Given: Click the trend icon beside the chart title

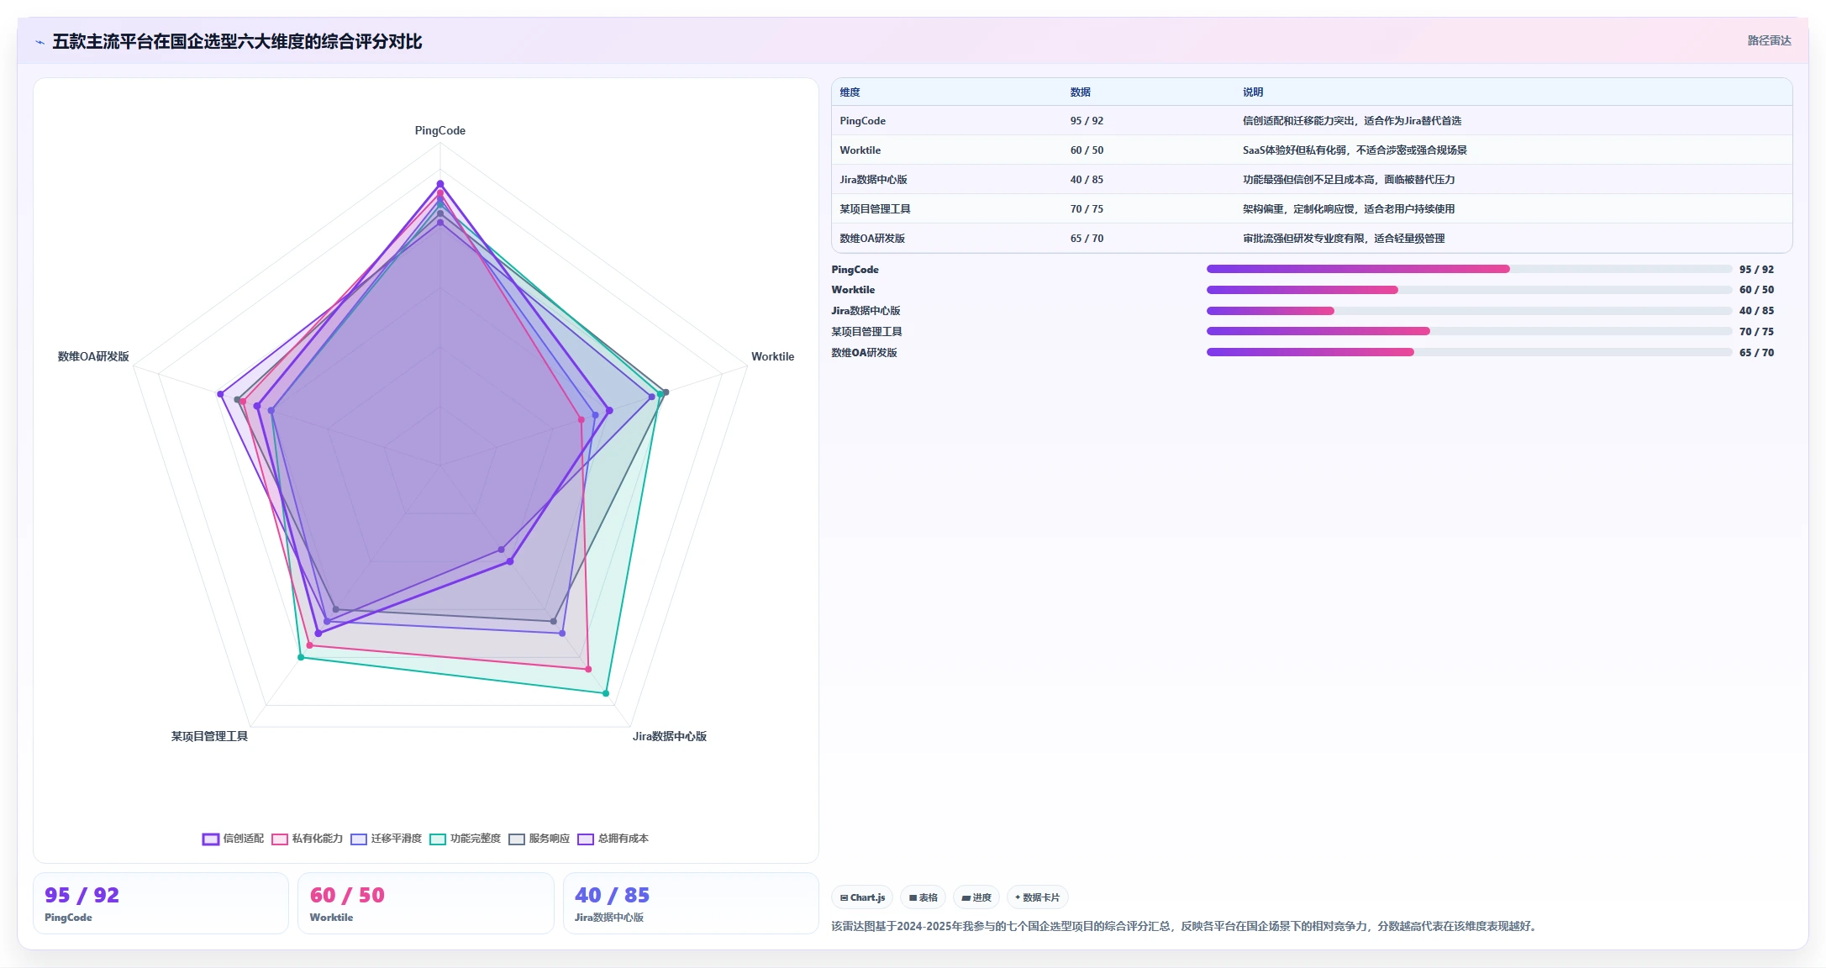Looking at the screenshot, I should [39, 42].
